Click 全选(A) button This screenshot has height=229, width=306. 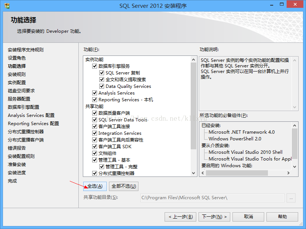coord(95,186)
